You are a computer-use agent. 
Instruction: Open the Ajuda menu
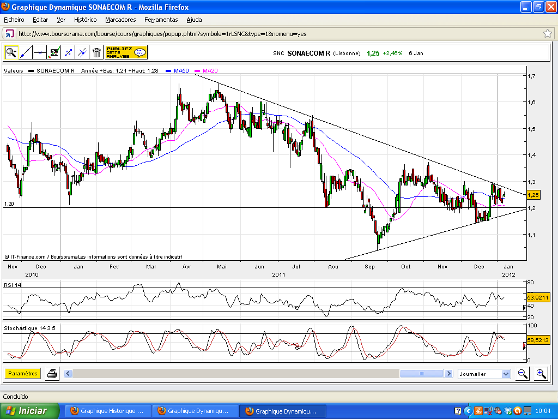pyautogui.click(x=195, y=20)
